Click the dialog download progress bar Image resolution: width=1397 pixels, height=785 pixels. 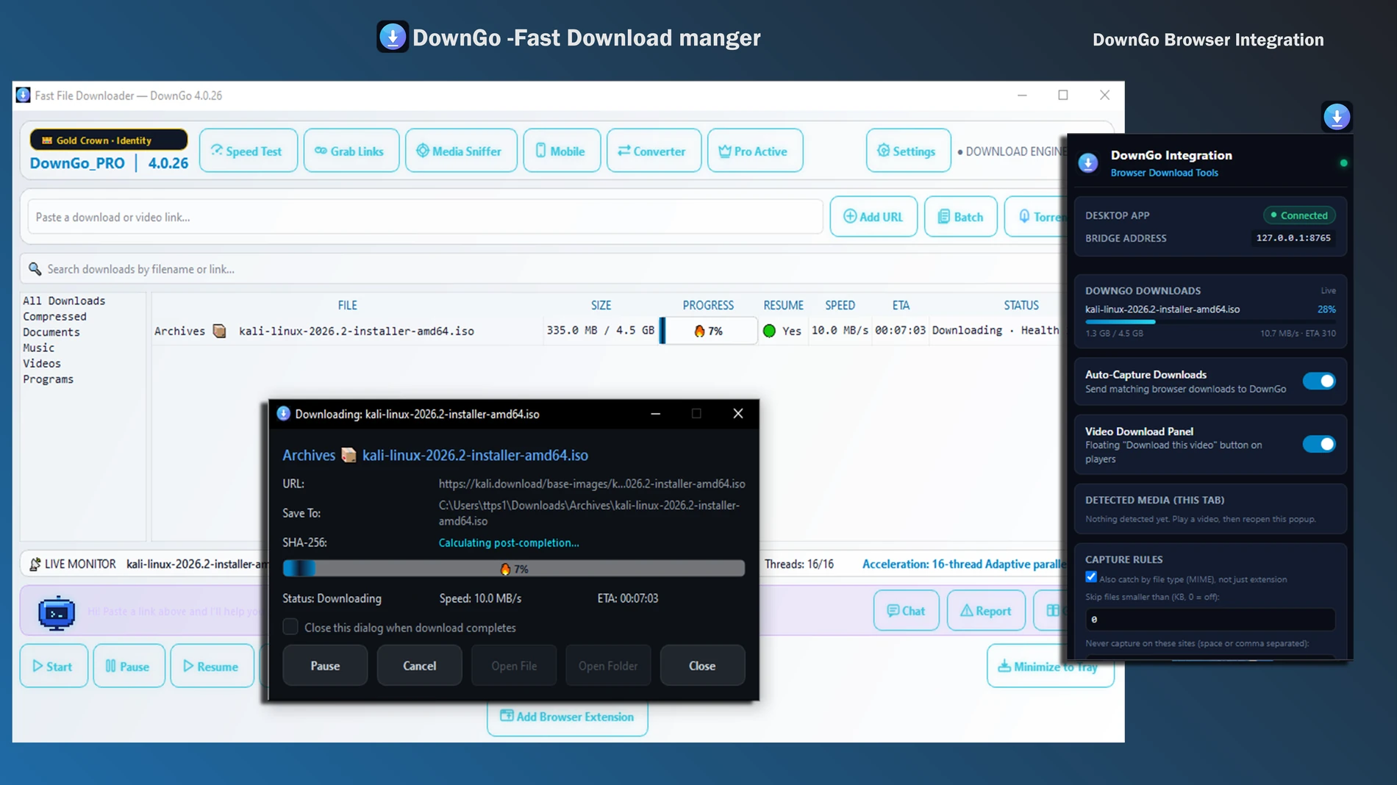click(x=513, y=568)
